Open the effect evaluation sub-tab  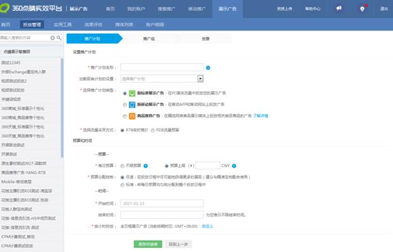pyautogui.click(x=93, y=24)
